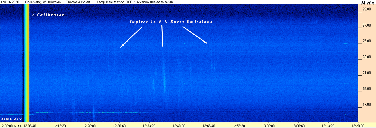Choose the 12:33:20 time label
This screenshot has height=128, width=376.
coord(149,126)
